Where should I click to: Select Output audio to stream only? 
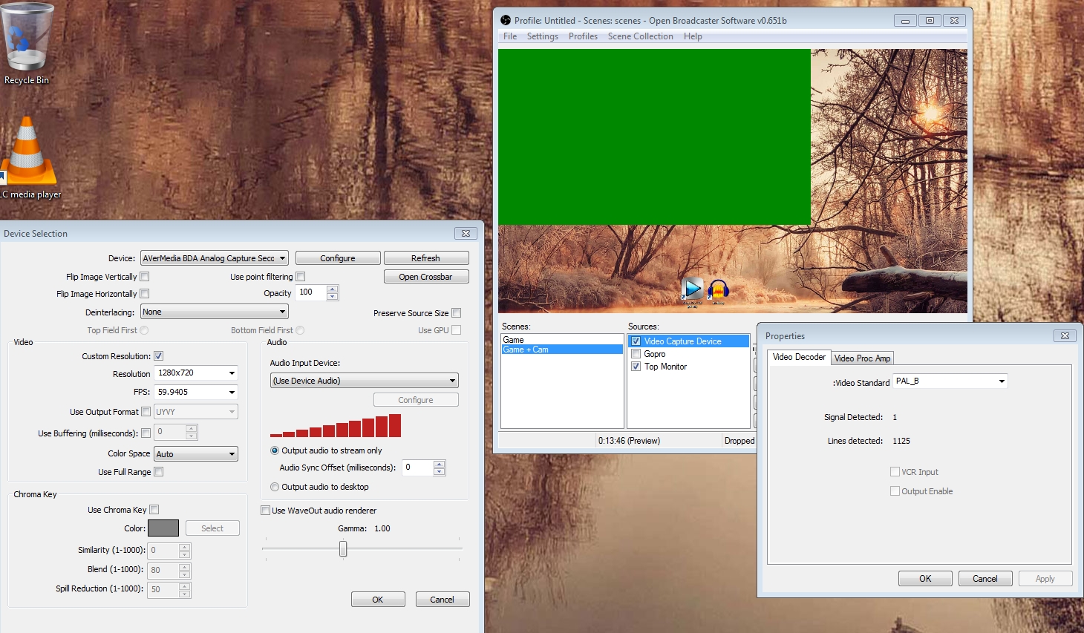tap(275, 450)
